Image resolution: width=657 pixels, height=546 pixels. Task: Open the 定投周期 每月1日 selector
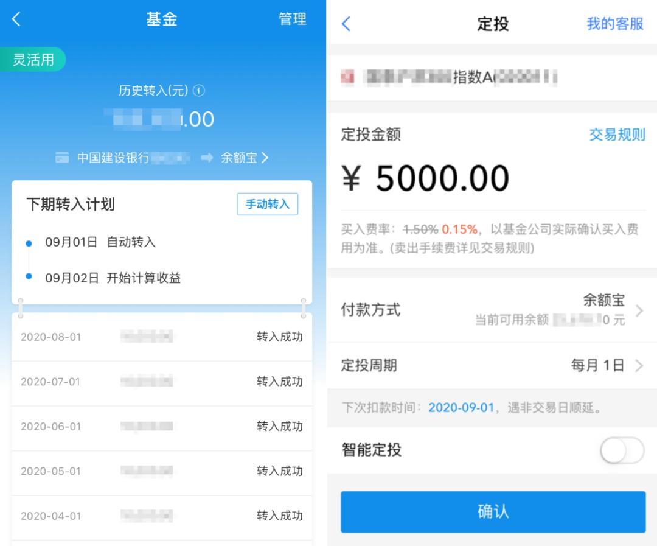coord(492,365)
